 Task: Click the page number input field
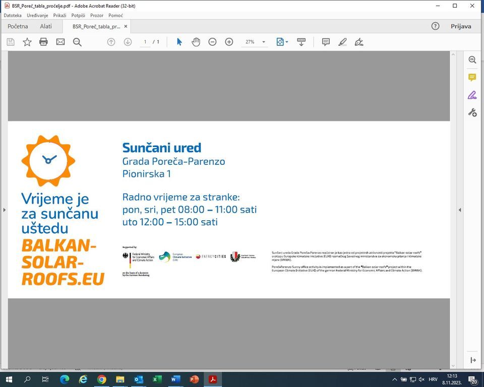145,42
